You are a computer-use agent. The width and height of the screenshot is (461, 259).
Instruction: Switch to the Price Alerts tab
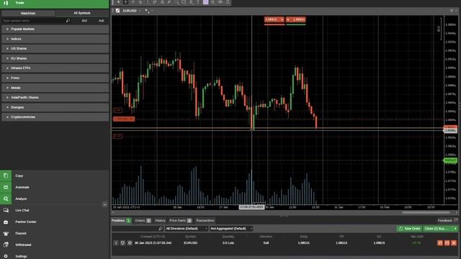click(181, 221)
